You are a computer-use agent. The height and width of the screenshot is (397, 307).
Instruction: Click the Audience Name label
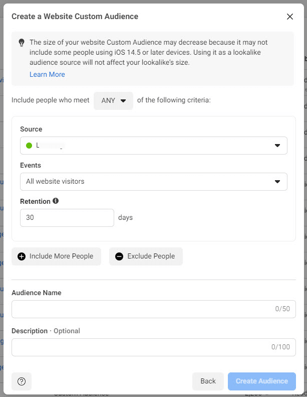[x=37, y=293]
